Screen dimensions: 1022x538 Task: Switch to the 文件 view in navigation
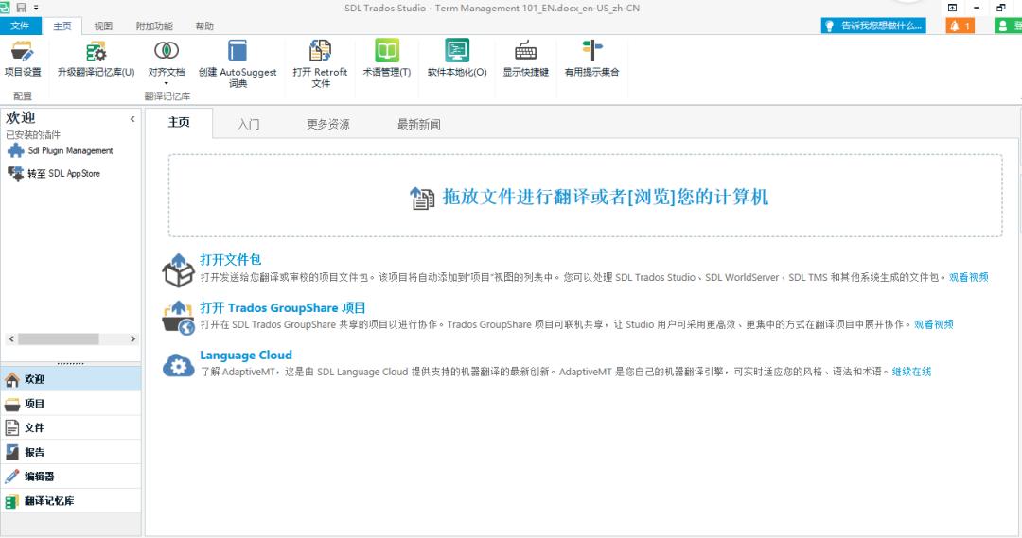pos(70,428)
